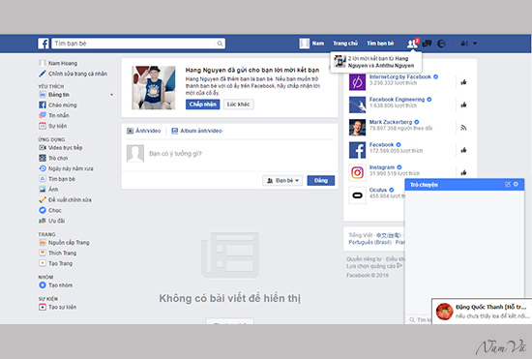Open Chọc in sidebar
Viewport: 532px width, 359px height.
pyautogui.click(x=50, y=210)
